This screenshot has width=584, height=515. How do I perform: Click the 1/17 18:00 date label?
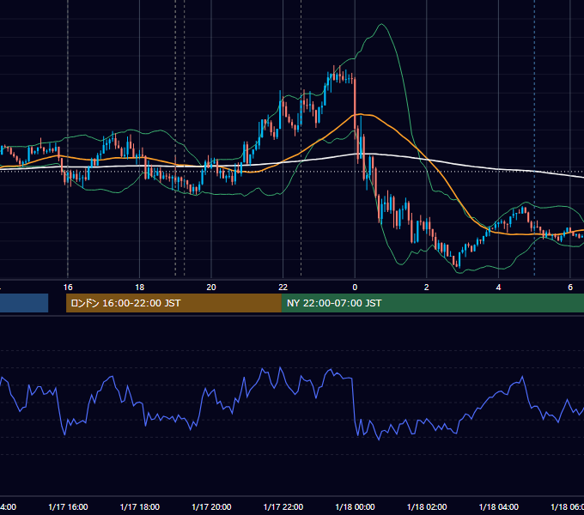(x=140, y=506)
